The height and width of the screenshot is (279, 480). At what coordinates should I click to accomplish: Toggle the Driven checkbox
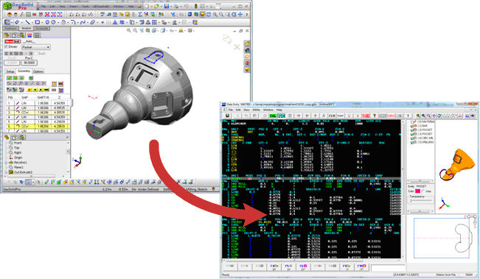(x=6, y=47)
